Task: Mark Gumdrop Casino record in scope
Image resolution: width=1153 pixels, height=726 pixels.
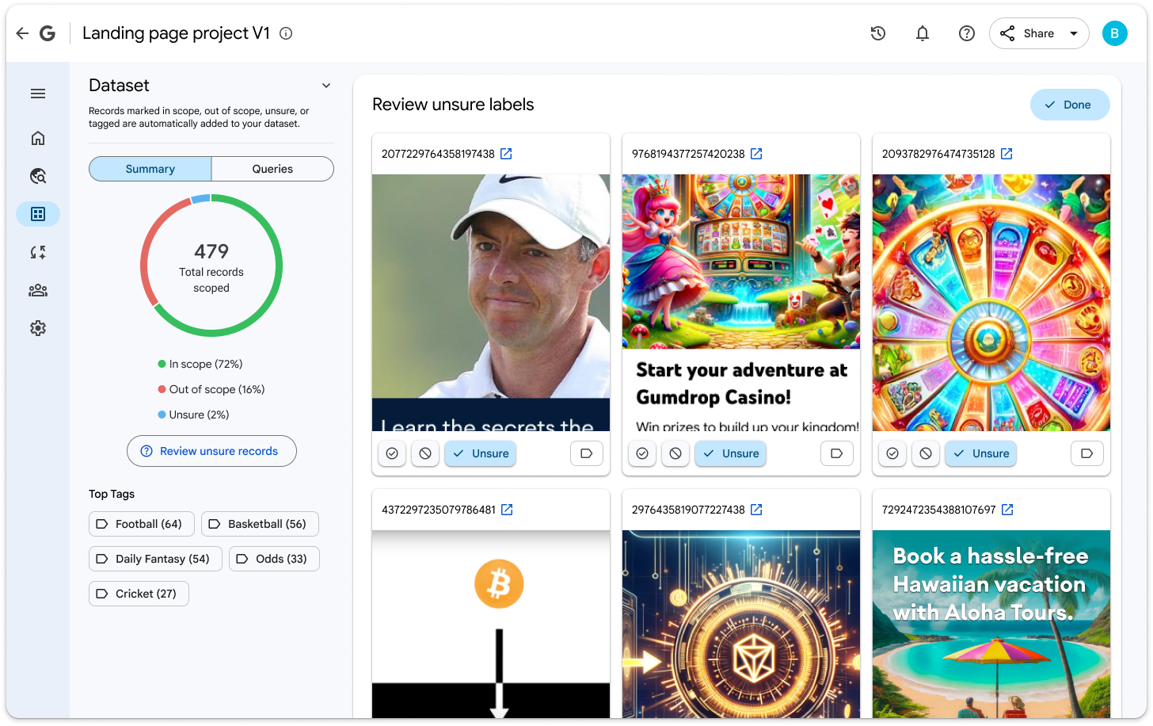Action: (x=642, y=453)
